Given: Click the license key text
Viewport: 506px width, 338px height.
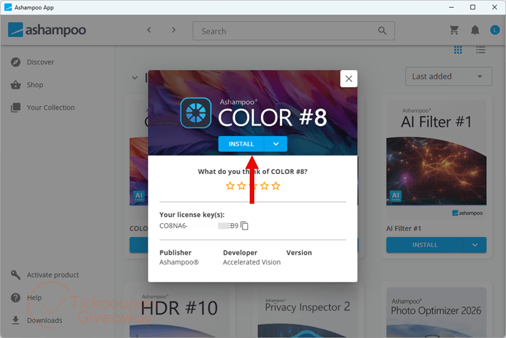Looking at the screenshot, I should [x=198, y=226].
